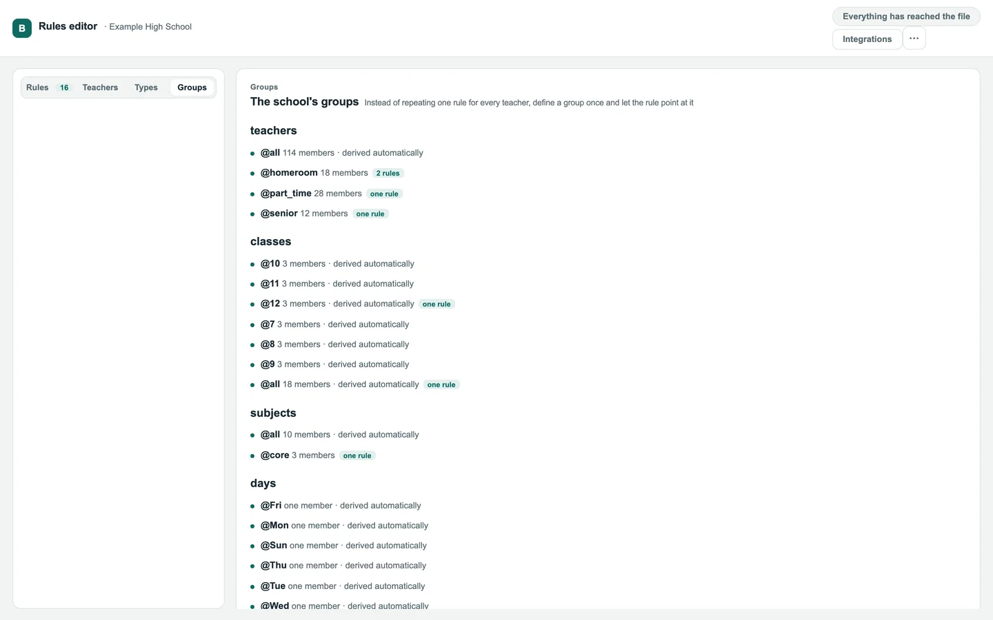Image resolution: width=993 pixels, height=620 pixels.
Task: Click the 'classes' section heading
Action: coord(270,242)
